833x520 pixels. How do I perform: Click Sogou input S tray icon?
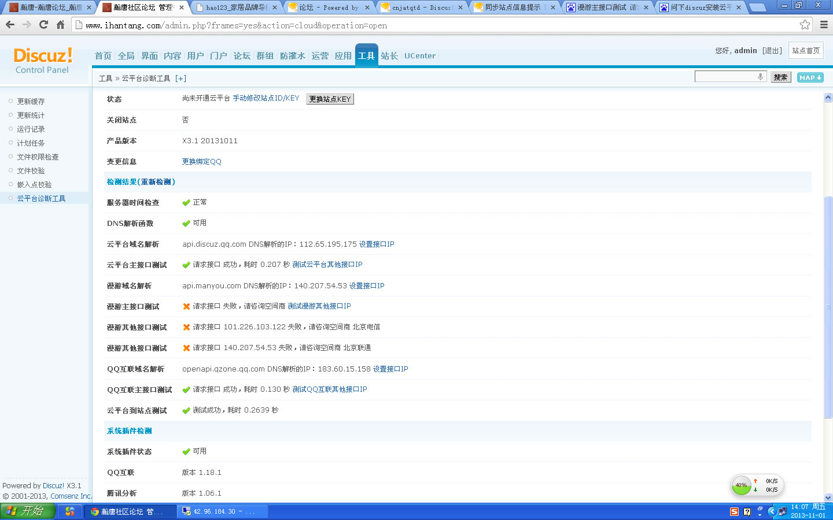click(x=734, y=512)
